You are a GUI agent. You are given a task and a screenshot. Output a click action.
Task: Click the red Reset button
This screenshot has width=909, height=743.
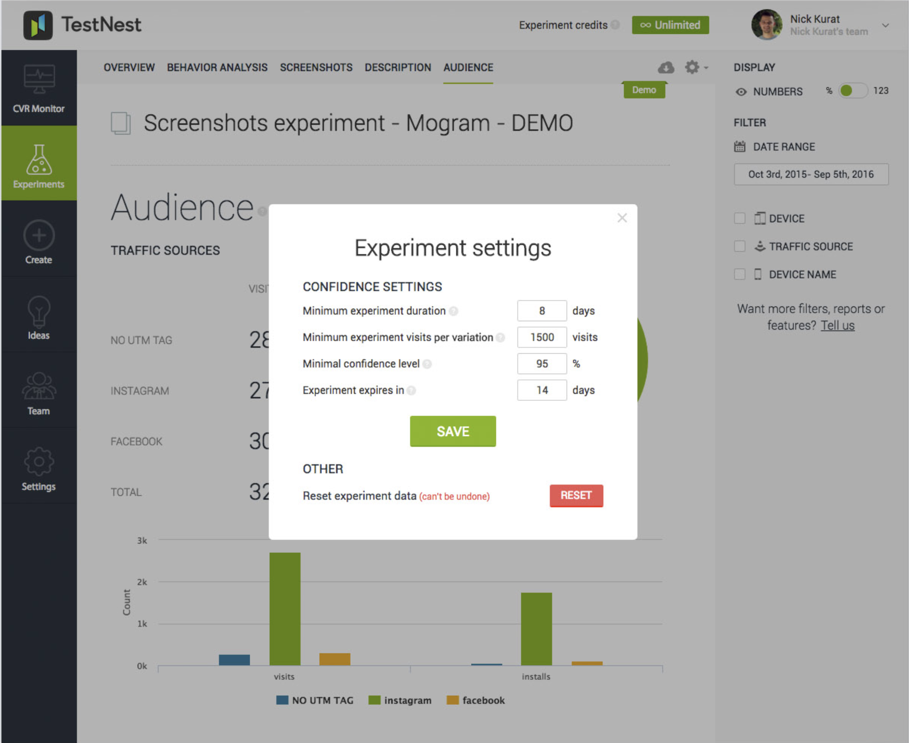tap(576, 495)
